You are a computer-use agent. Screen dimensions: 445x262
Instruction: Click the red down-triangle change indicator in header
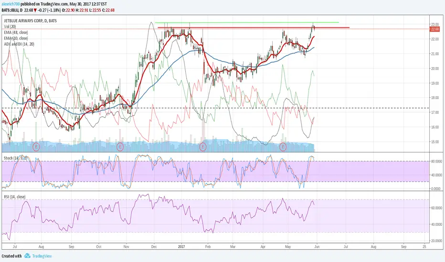point(35,10)
